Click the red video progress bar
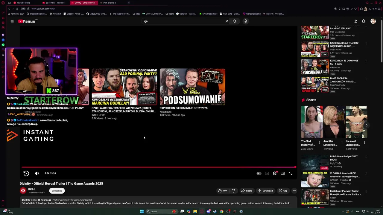The height and width of the screenshot is (215, 383). pos(159,167)
